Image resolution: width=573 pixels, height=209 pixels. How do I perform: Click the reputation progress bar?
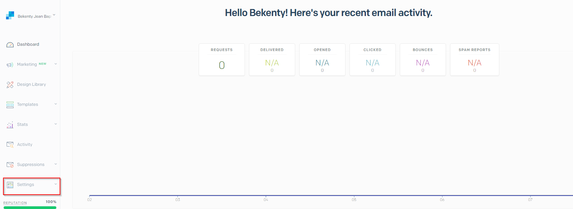pos(29,207)
